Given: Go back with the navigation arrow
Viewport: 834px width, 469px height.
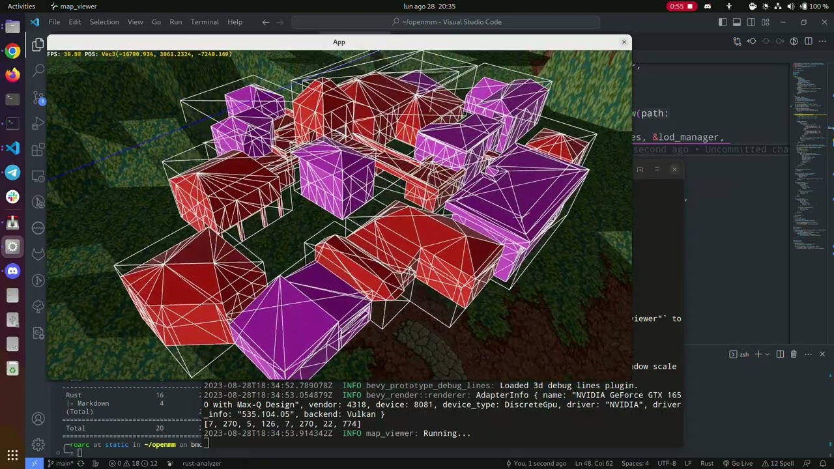Looking at the screenshot, I should [265, 22].
